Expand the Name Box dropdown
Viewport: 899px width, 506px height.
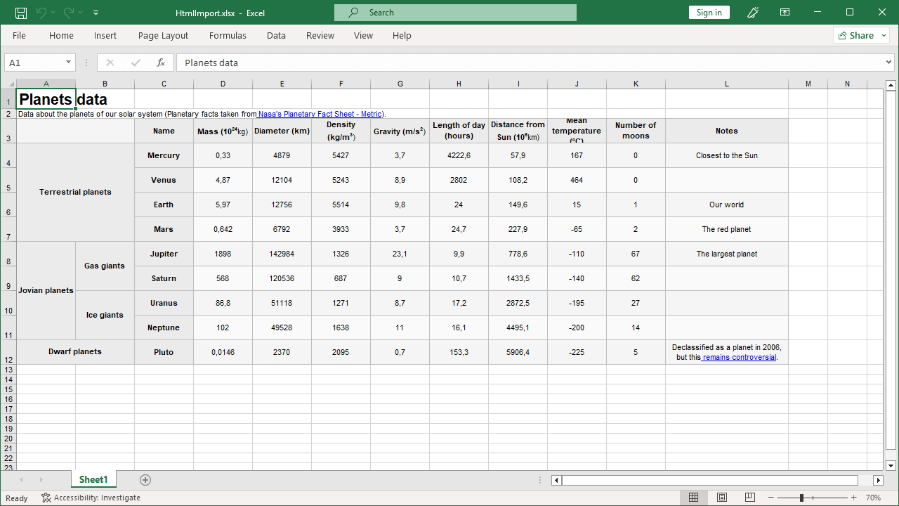coord(68,63)
